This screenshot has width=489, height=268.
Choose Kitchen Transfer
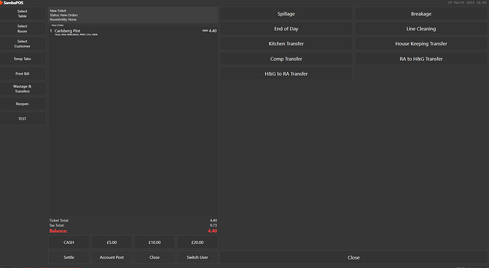[286, 44]
